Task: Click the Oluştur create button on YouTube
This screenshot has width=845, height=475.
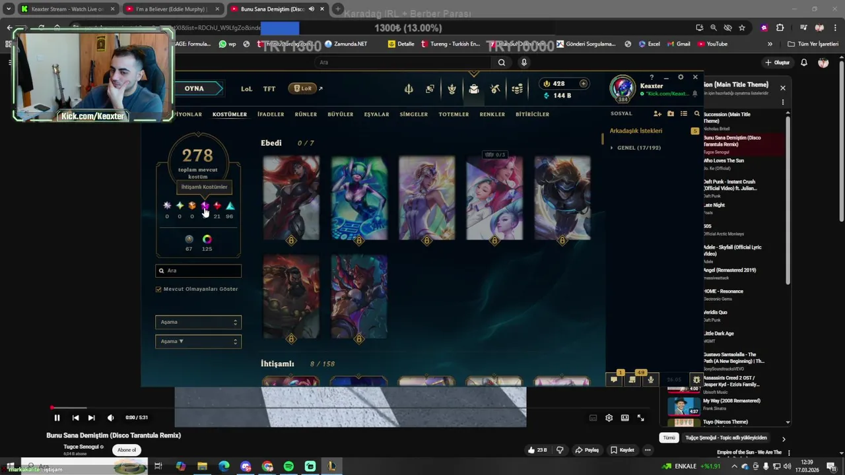Action: [778, 62]
